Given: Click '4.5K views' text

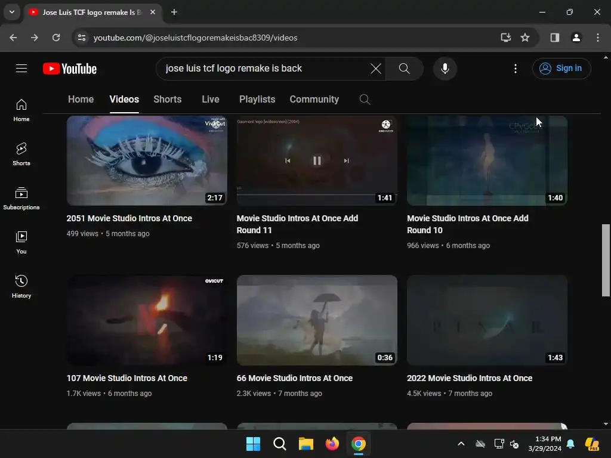Looking at the screenshot, I should (x=424, y=394).
